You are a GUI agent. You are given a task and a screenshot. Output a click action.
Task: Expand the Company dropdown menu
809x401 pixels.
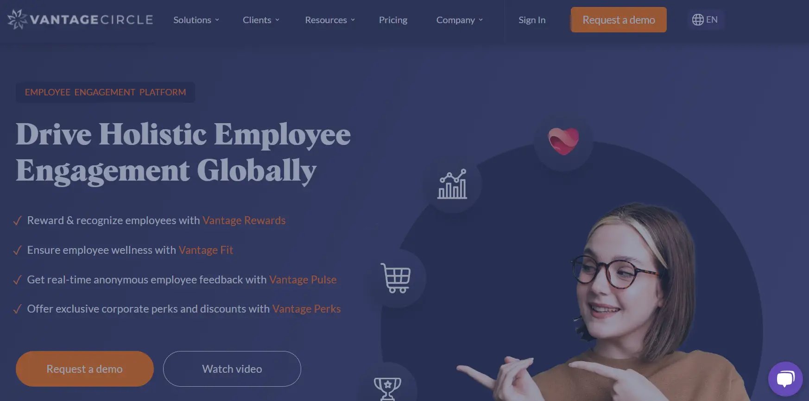(460, 20)
